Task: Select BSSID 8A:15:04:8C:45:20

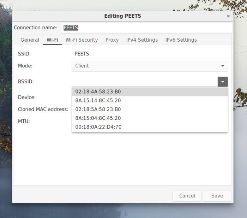Action: pyautogui.click(x=150, y=118)
